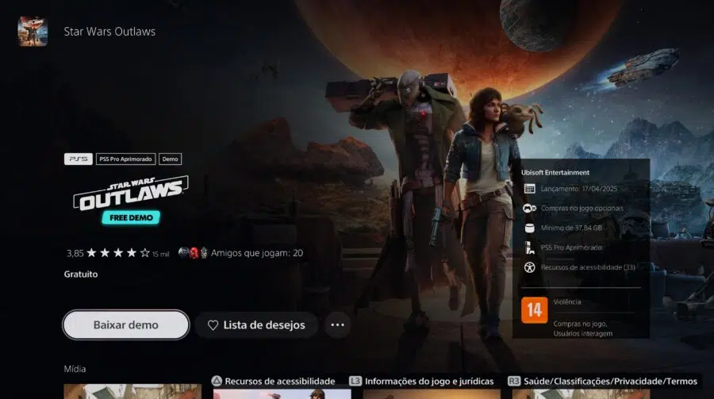The image size is (714, 399).
Task: Click the accessibility figure icon in info panel
Action: click(529, 267)
